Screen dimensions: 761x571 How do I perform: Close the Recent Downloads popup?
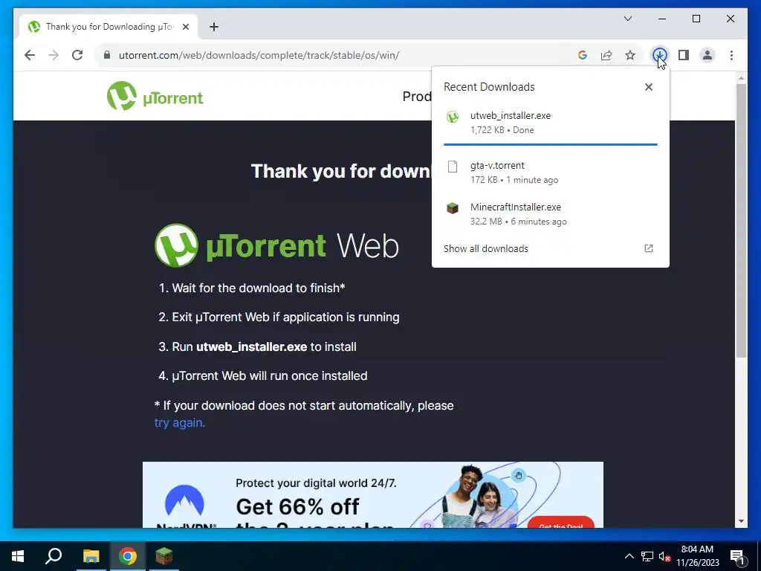648,87
